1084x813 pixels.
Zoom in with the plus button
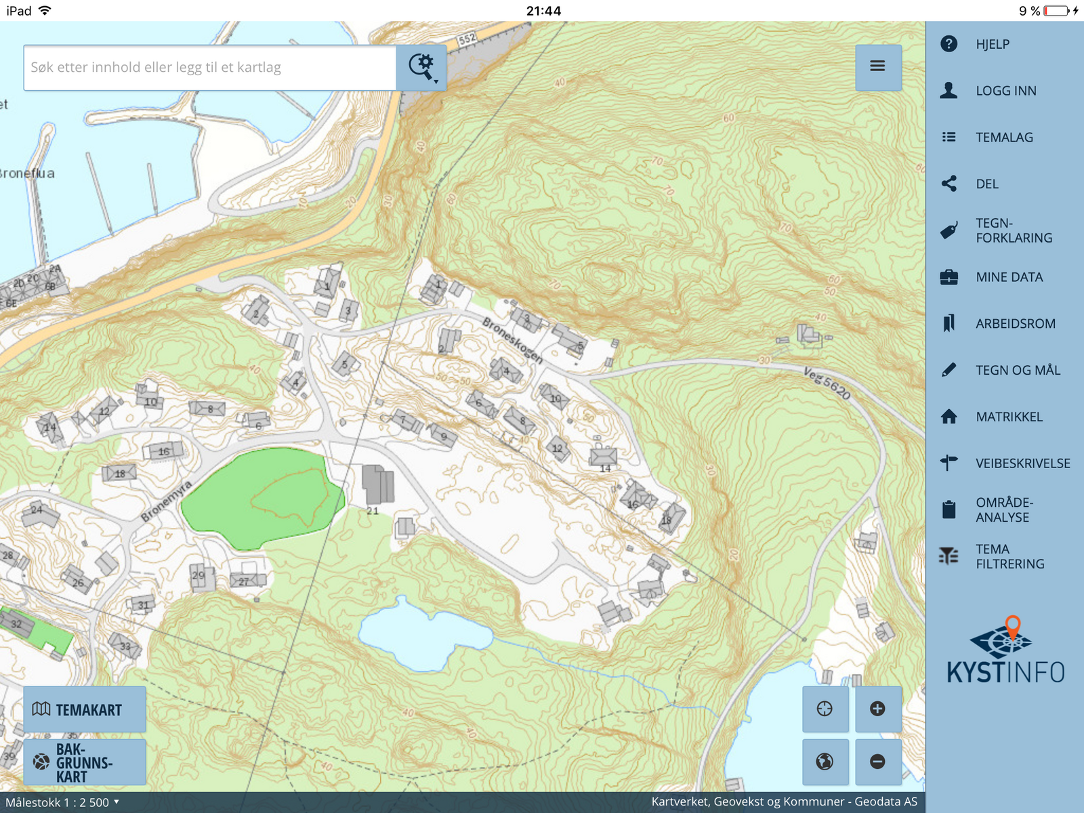tap(877, 709)
